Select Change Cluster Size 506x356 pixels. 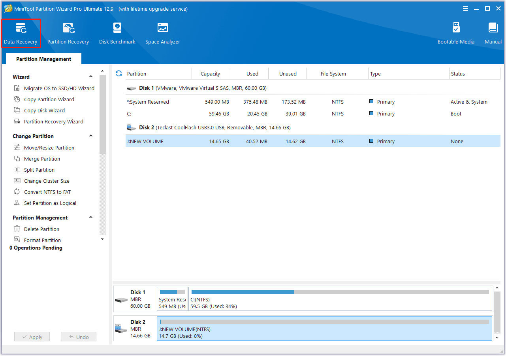(42, 181)
